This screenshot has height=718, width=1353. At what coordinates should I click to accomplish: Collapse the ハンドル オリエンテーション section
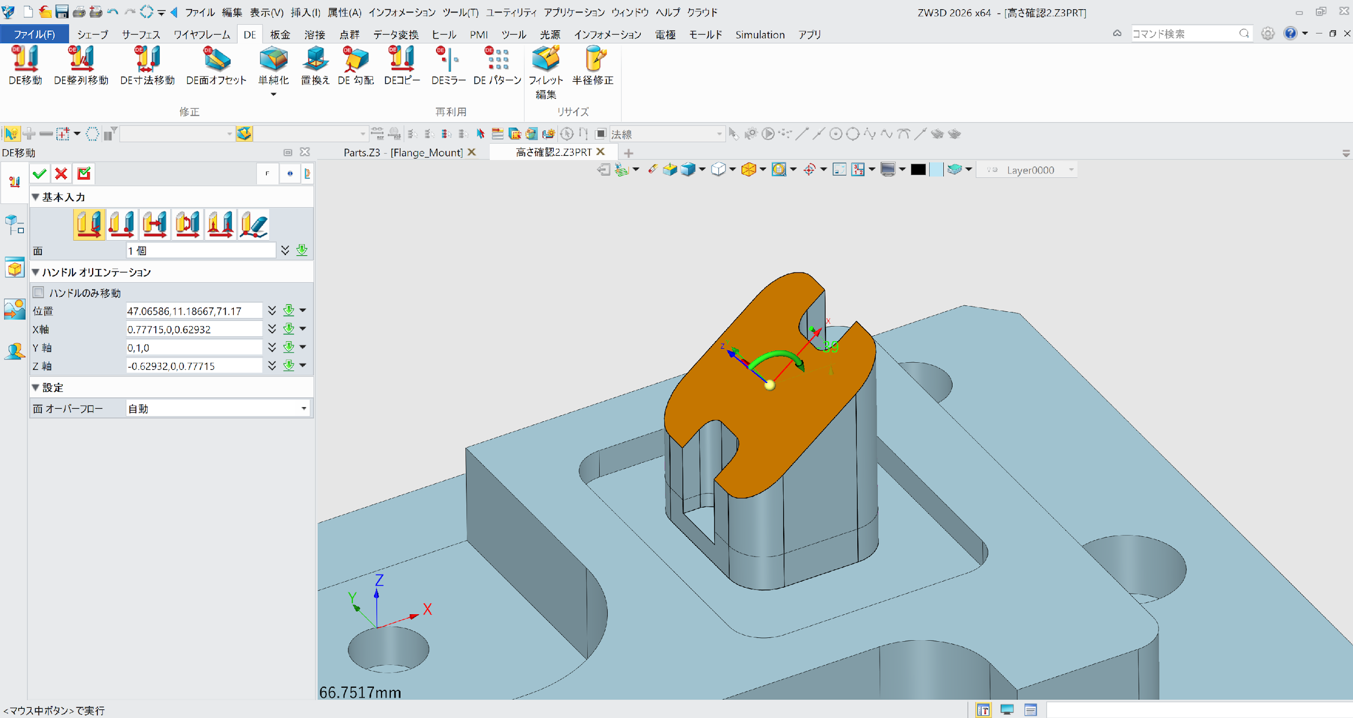pos(36,272)
